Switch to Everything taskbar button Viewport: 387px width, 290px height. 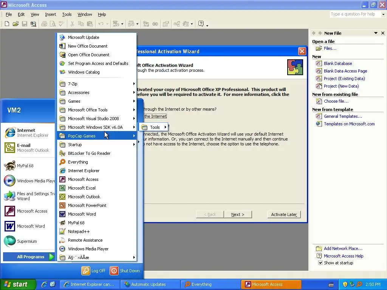[210, 284]
